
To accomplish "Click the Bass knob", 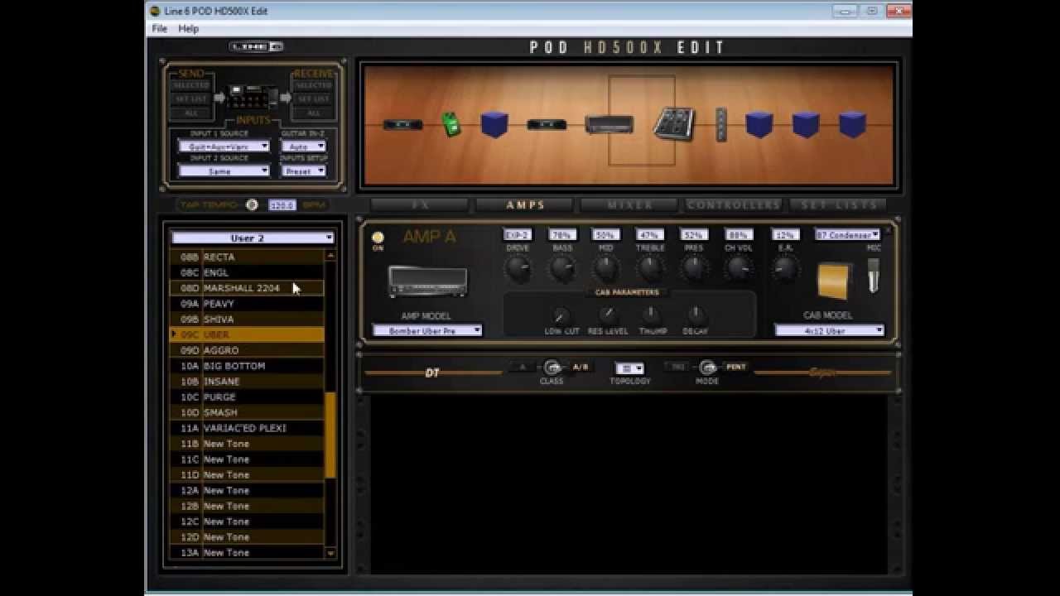I will click(562, 267).
